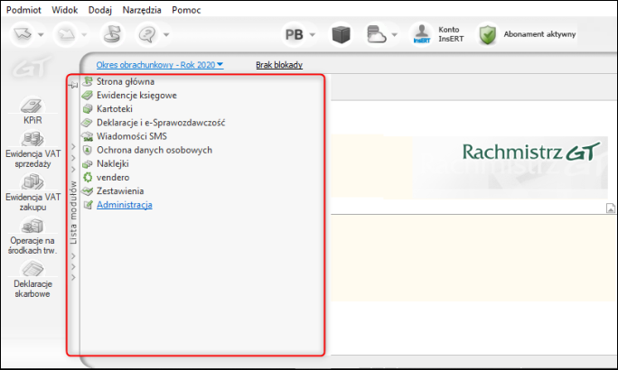Click the Strona główna flag icon
This screenshot has height=370, width=618.
tap(88, 81)
